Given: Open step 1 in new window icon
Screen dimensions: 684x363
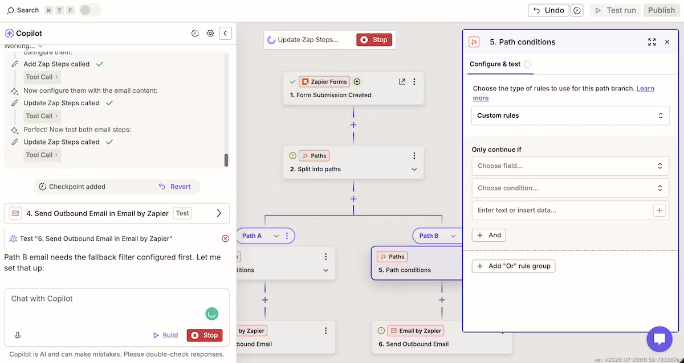Looking at the screenshot, I should pyautogui.click(x=402, y=81).
